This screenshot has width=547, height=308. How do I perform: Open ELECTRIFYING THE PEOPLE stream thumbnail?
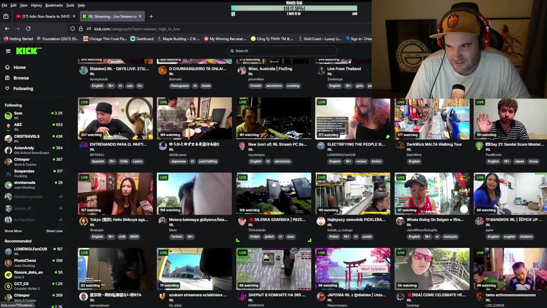tap(353, 118)
